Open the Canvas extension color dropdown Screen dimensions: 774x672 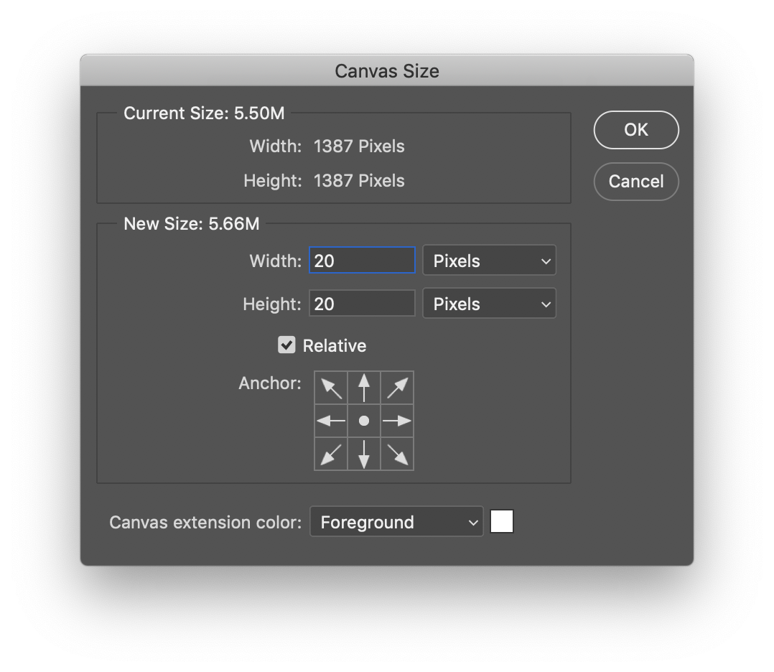click(396, 522)
